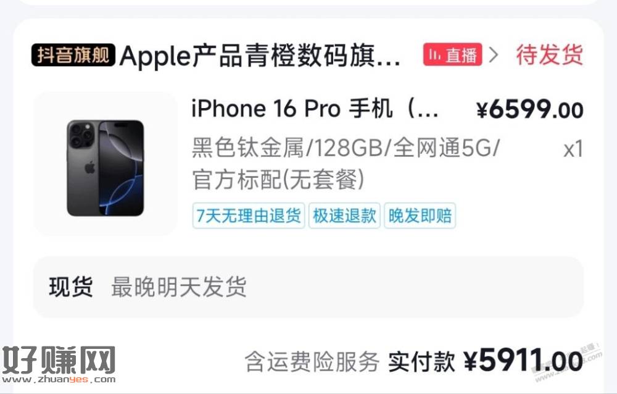Tap the x1 quantity indicator
617x394 pixels.
tap(573, 149)
